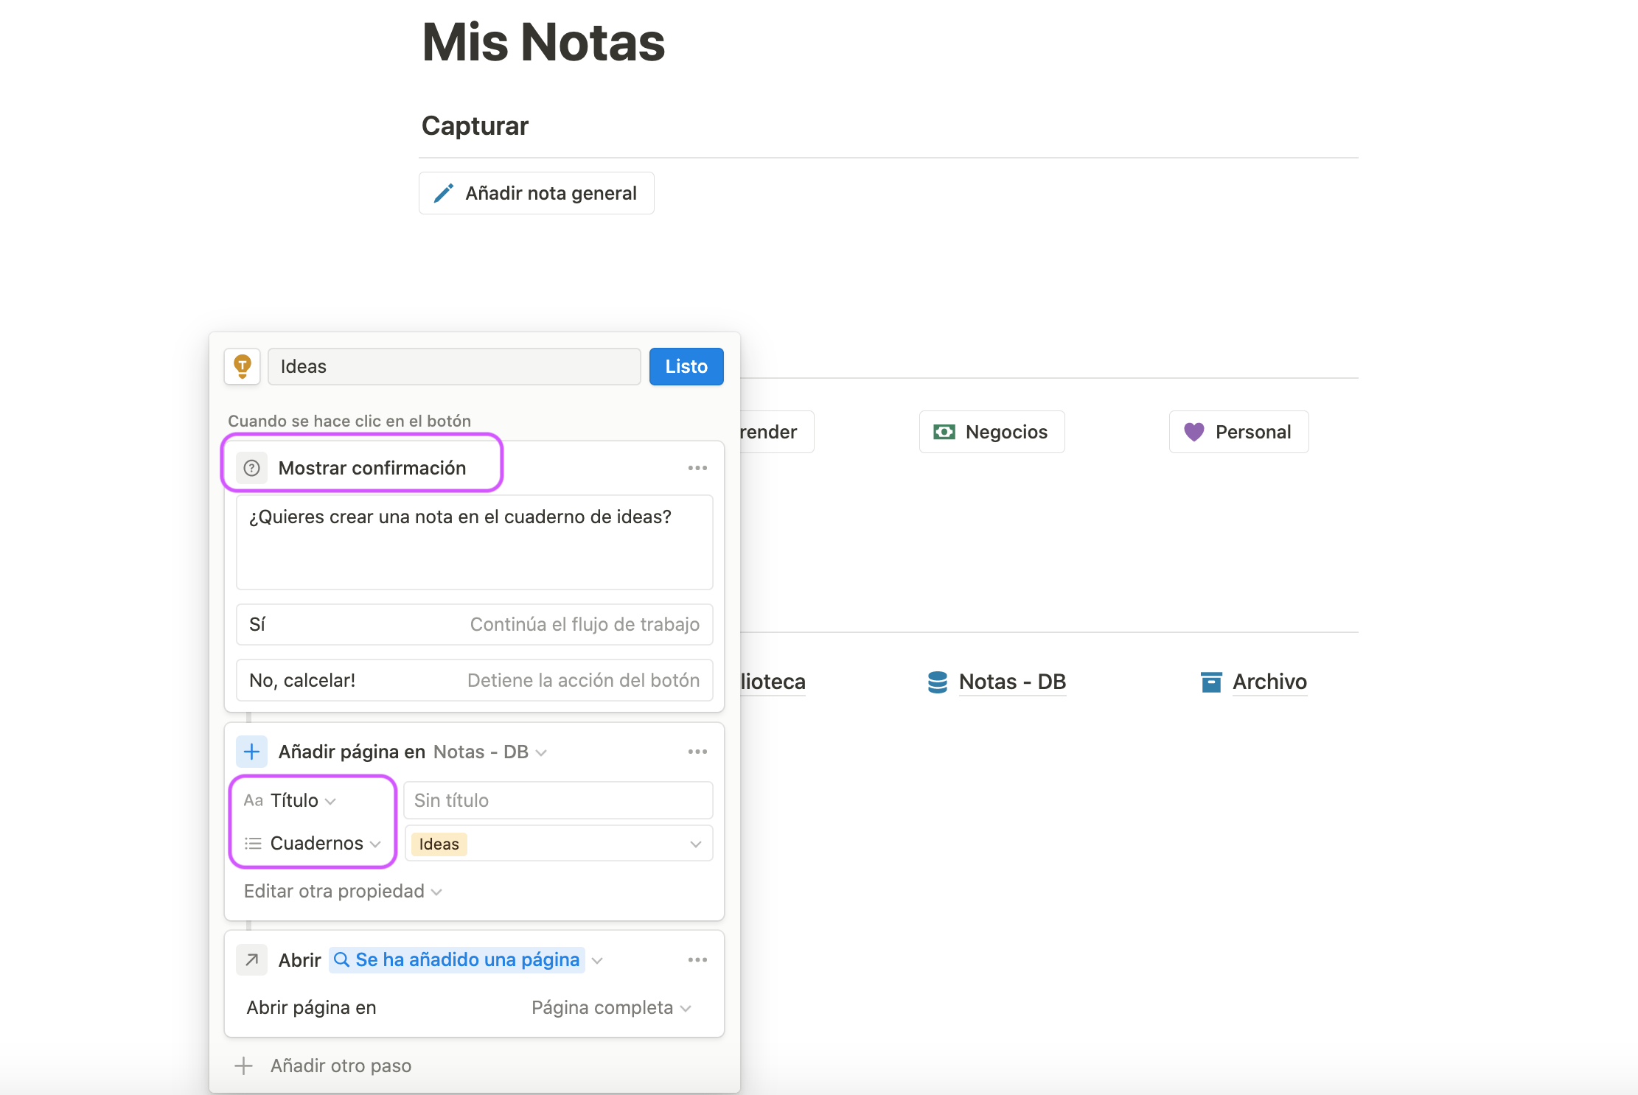
Task: Click the Ideas tag in Cuadernos value
Action: point(439,844)
